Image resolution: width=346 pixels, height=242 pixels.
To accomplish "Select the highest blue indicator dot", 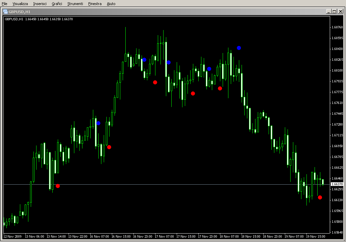I will tap(239, 48).
